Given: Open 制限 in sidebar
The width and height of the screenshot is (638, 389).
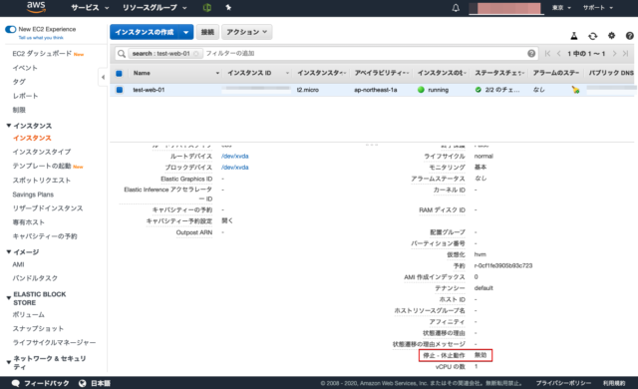Looking at the screenshot, I should [19, 110].
